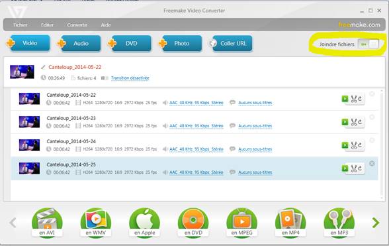
Task: Play Canteloup_2014-05-22 with green play icon
Action: tap(345, 99)
